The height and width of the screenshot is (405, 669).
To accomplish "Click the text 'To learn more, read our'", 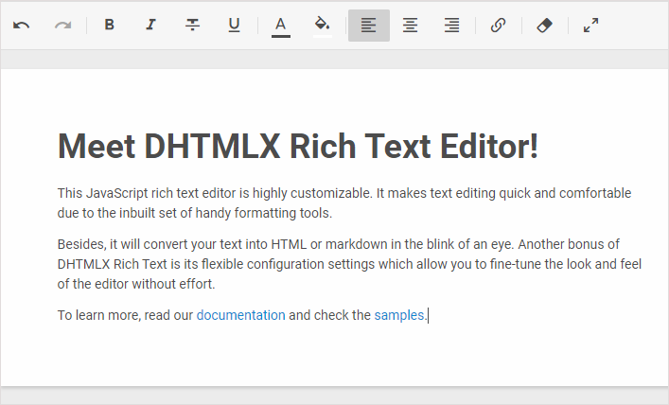I will pos(125,315).
